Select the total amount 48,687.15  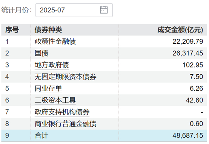point(188,135)
